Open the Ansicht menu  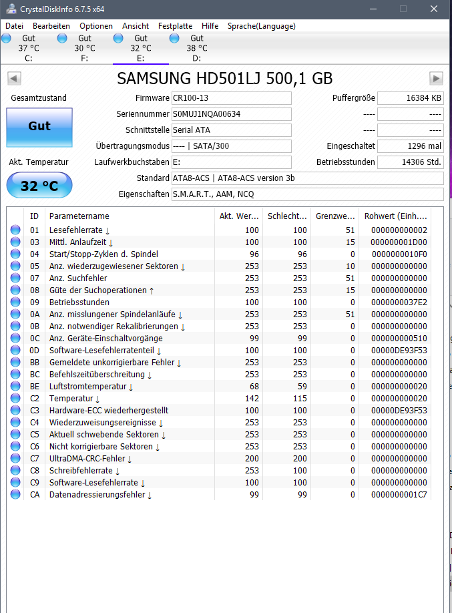tap(136, 26)
